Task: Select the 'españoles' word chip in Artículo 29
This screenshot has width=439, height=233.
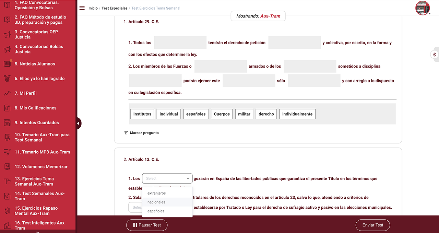Action: tap(196, 114)
